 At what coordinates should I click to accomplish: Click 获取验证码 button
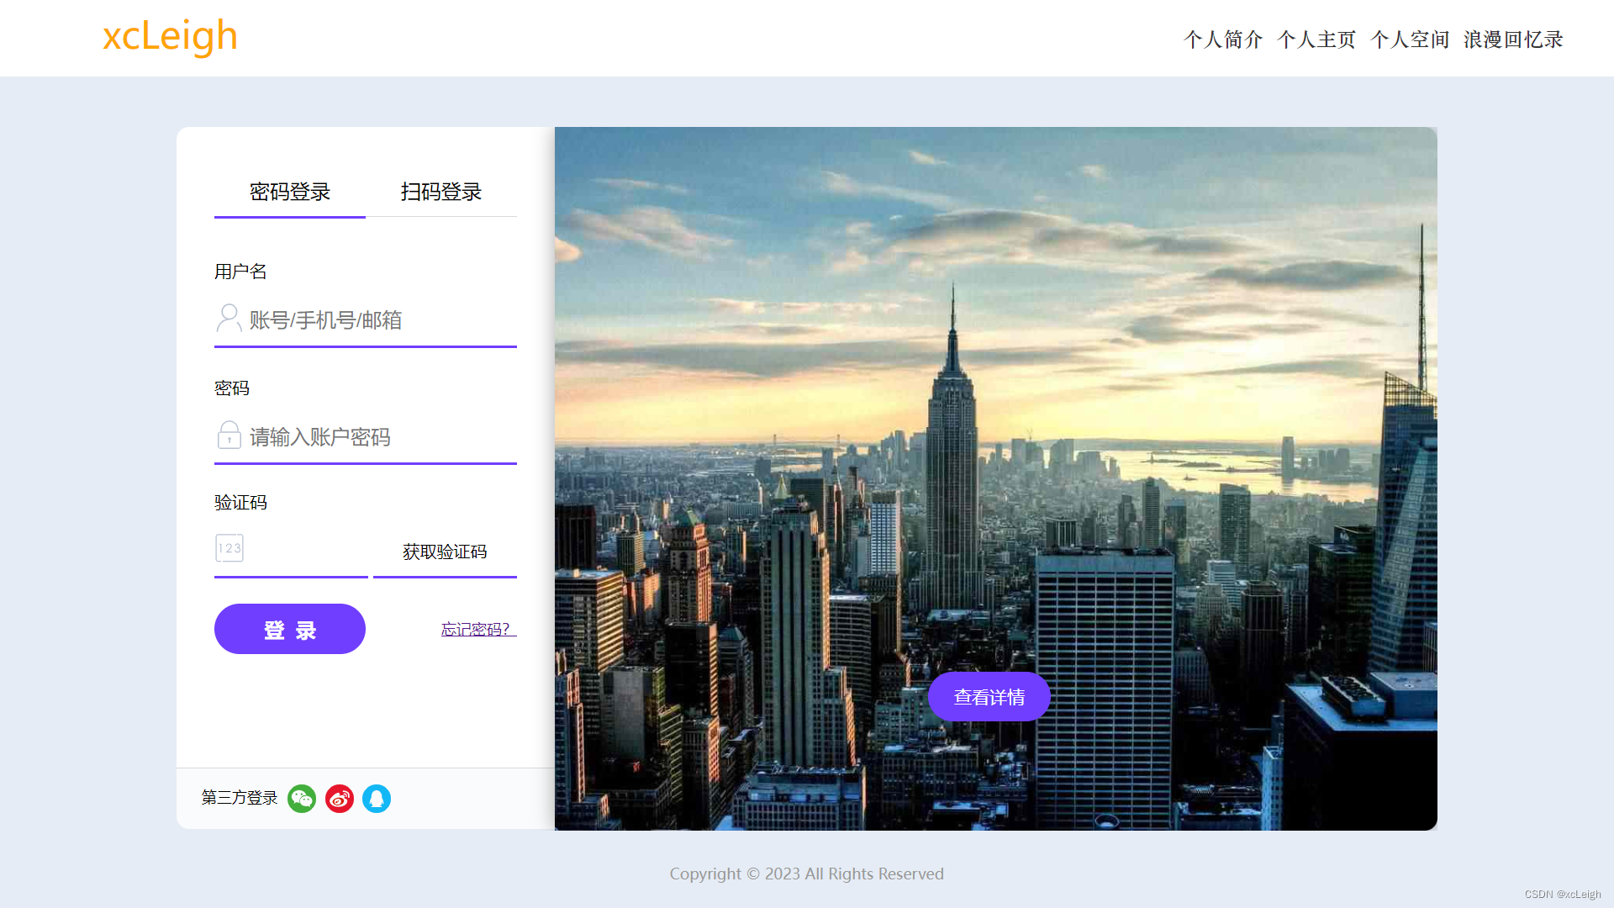click(445, 552)
